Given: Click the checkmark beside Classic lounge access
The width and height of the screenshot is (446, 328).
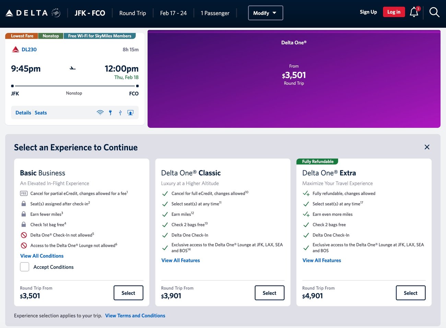Looking at the screenshot, I should (x=165, y=247).
